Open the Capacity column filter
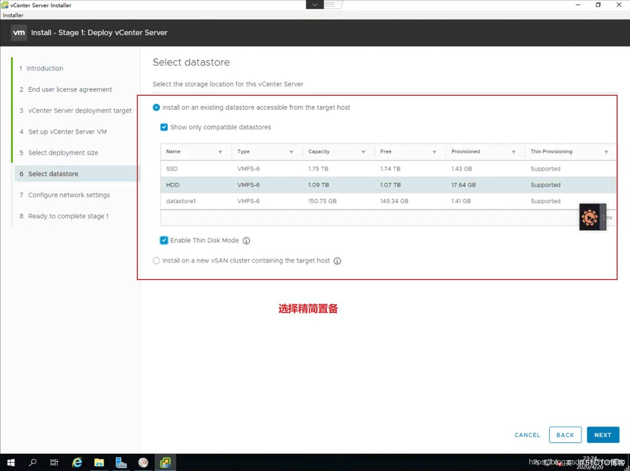The height and width of the screenshot is (471, 630). 363,152
